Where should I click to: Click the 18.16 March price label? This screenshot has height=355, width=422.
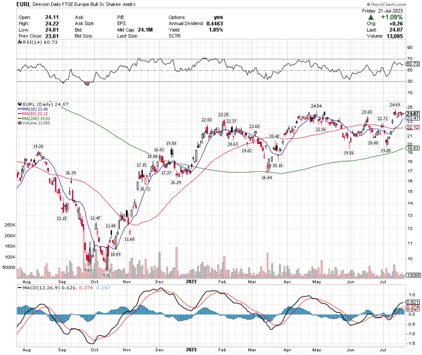[278, 166]
